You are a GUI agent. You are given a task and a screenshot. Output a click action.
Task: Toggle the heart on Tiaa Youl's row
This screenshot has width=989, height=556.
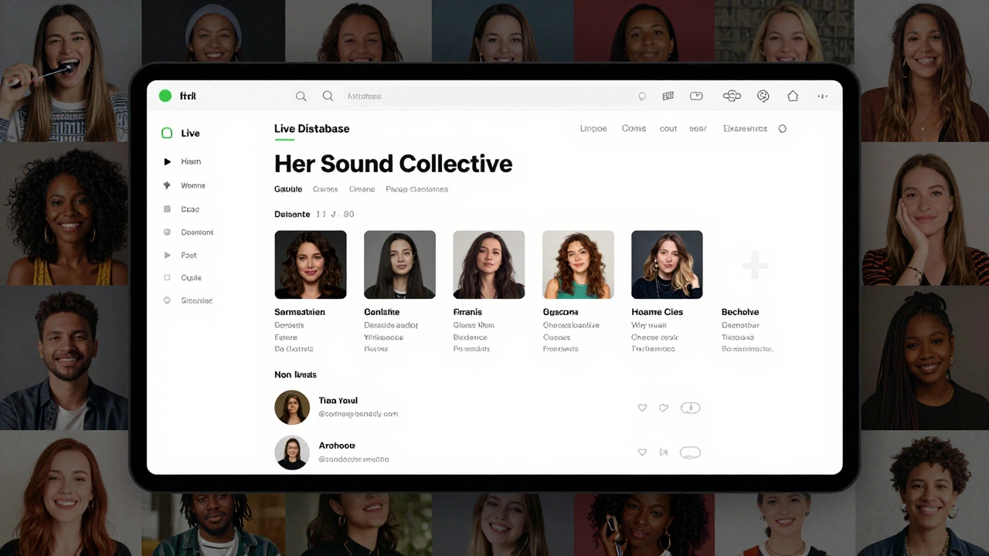(642, 408)
